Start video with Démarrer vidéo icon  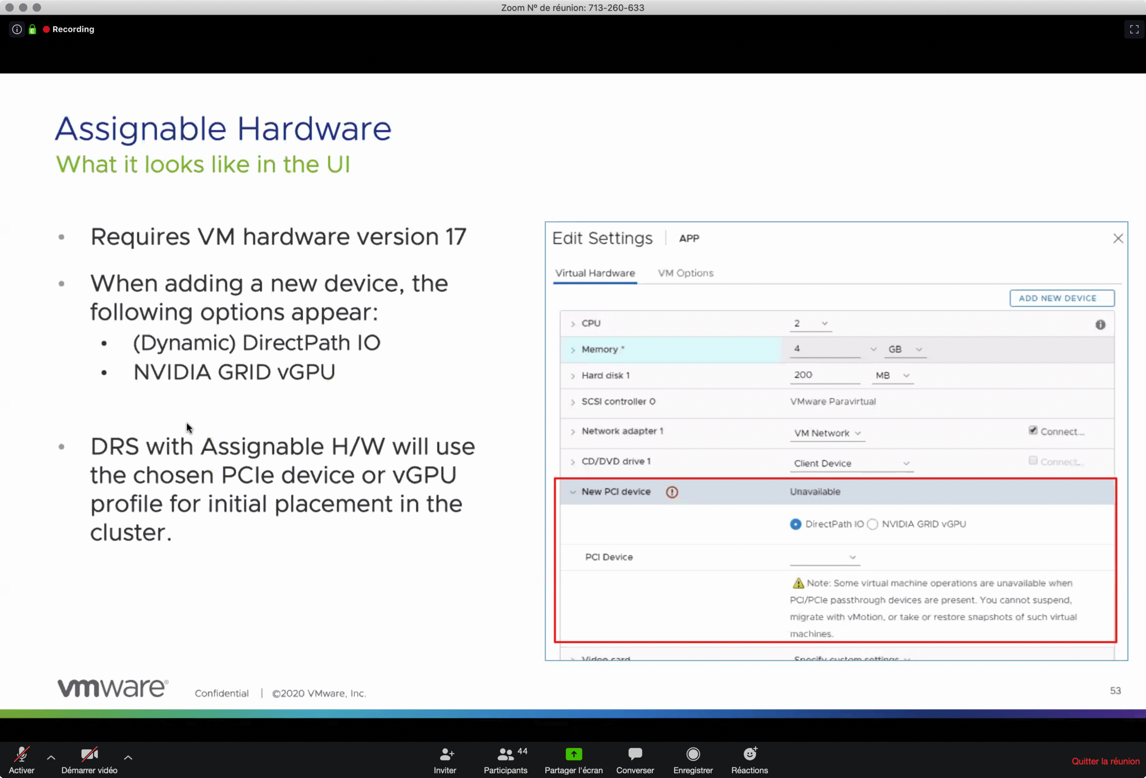(89, 754)
